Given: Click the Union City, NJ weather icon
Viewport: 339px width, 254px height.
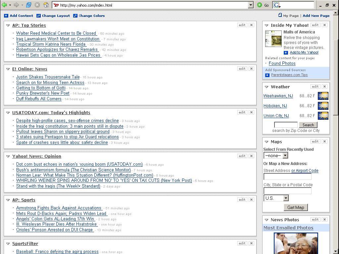Looking at the screenshot, I should click(x=323, y=116).
